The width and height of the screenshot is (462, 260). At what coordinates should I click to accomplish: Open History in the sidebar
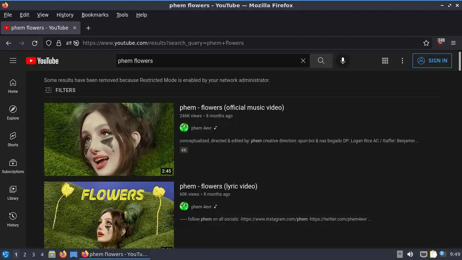click(x=13, y=220)
